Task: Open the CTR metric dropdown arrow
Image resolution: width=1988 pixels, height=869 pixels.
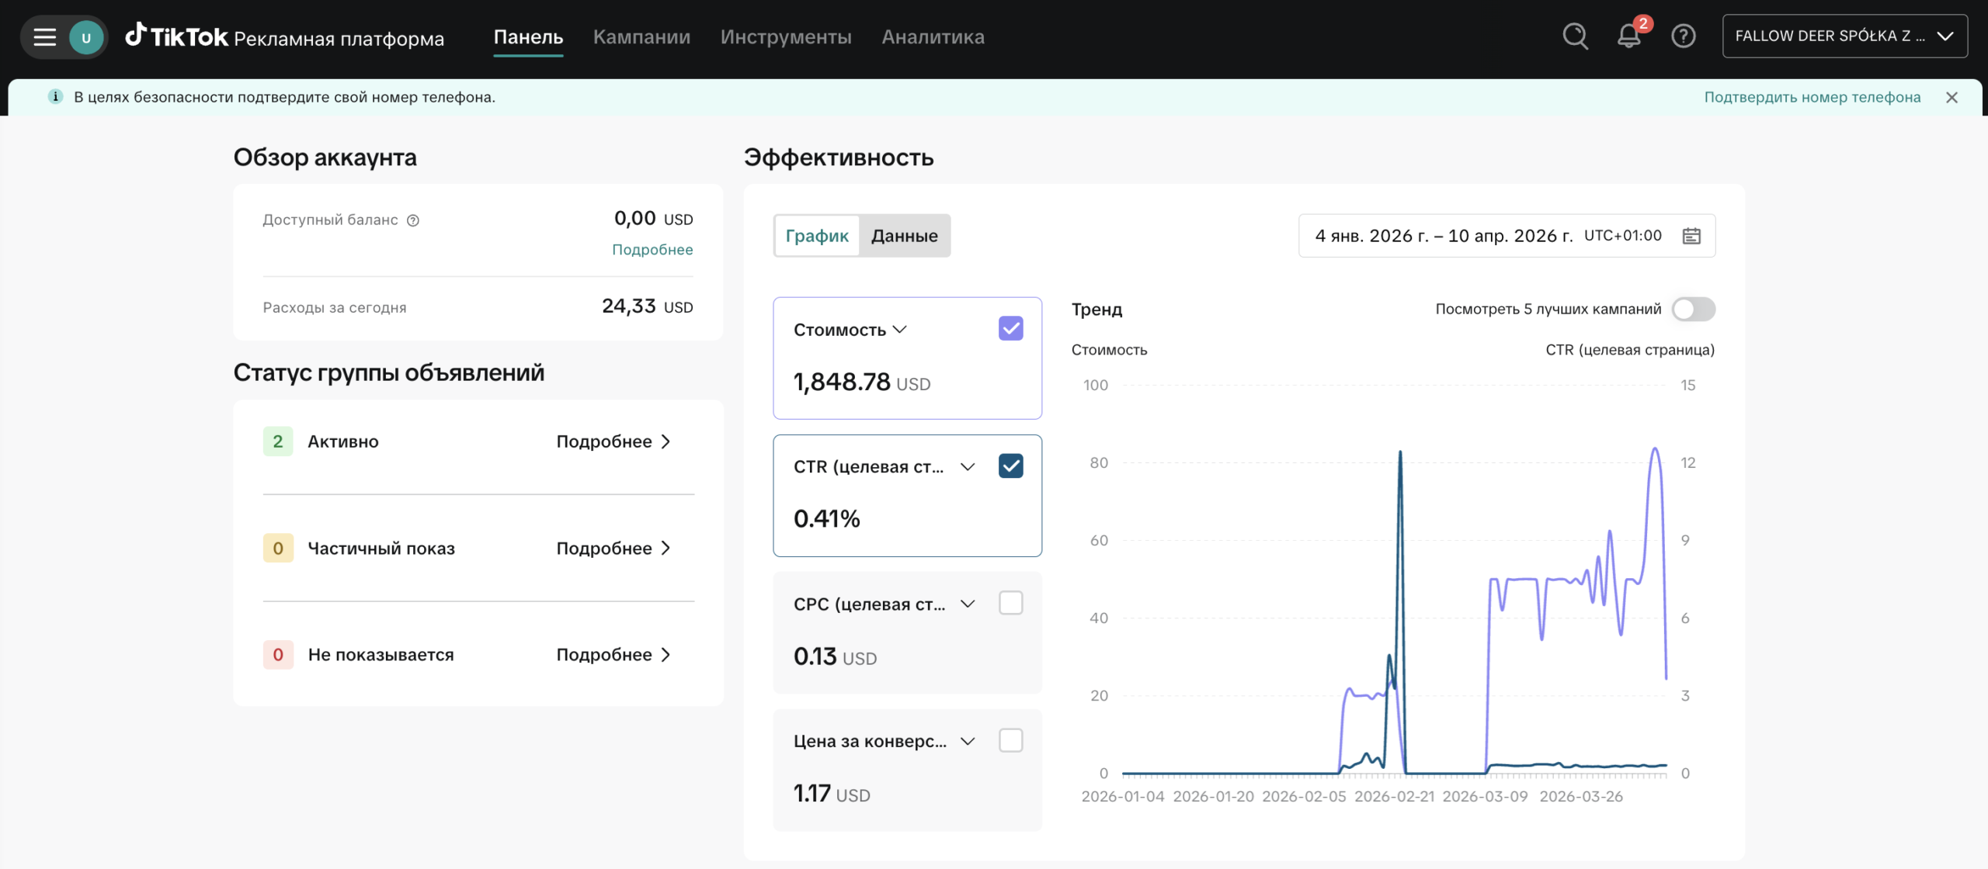Action: coord(968,466)
